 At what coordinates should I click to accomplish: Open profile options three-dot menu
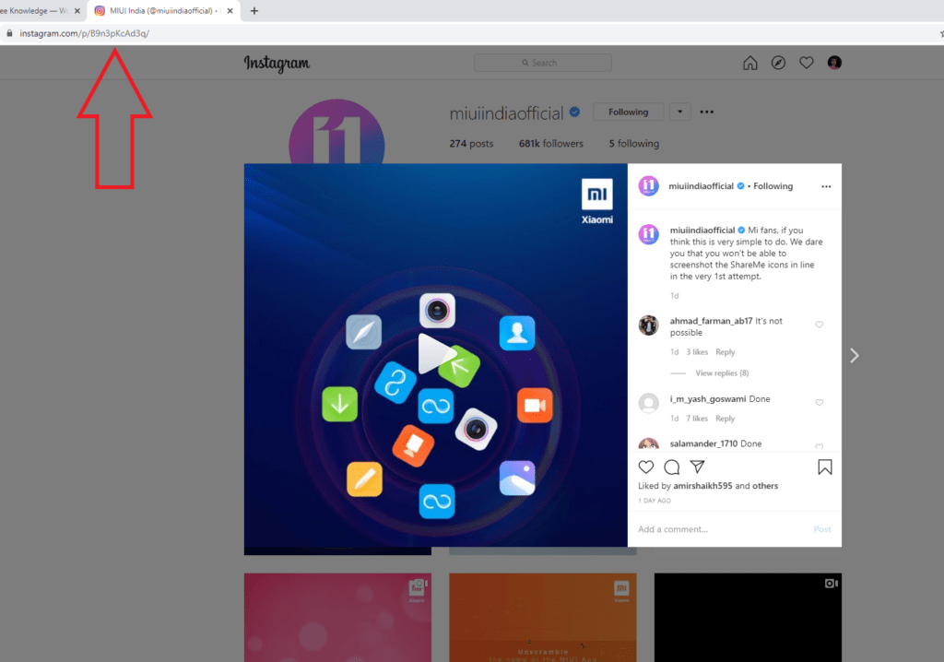[x=707, y=112]
